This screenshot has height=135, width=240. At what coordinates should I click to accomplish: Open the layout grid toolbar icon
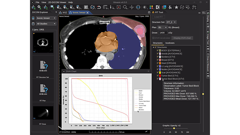pos(86,7)
